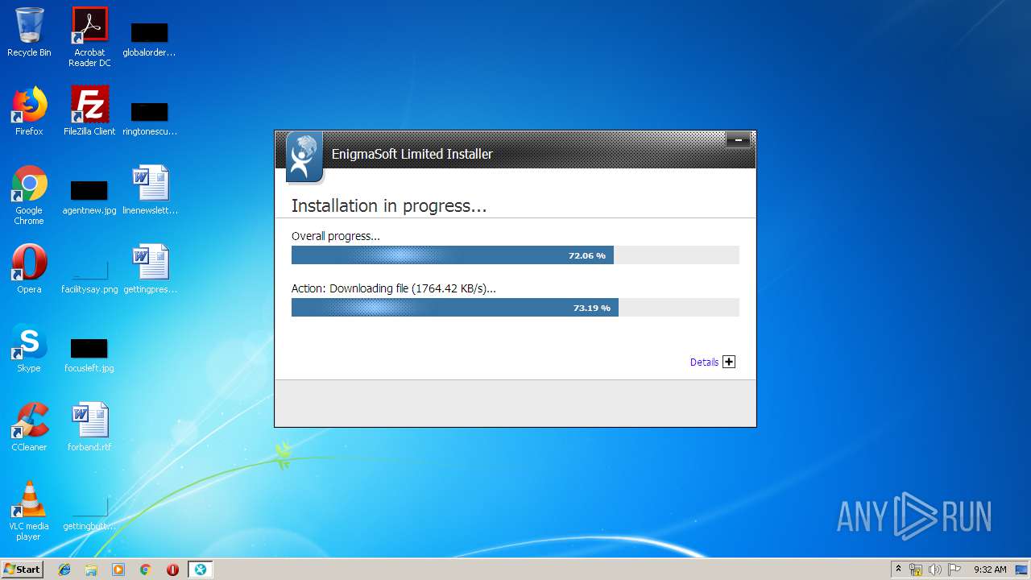Launch Opera desktop shortcut
The width and height of the screenshot is (1031, 580).
(29, 269)
